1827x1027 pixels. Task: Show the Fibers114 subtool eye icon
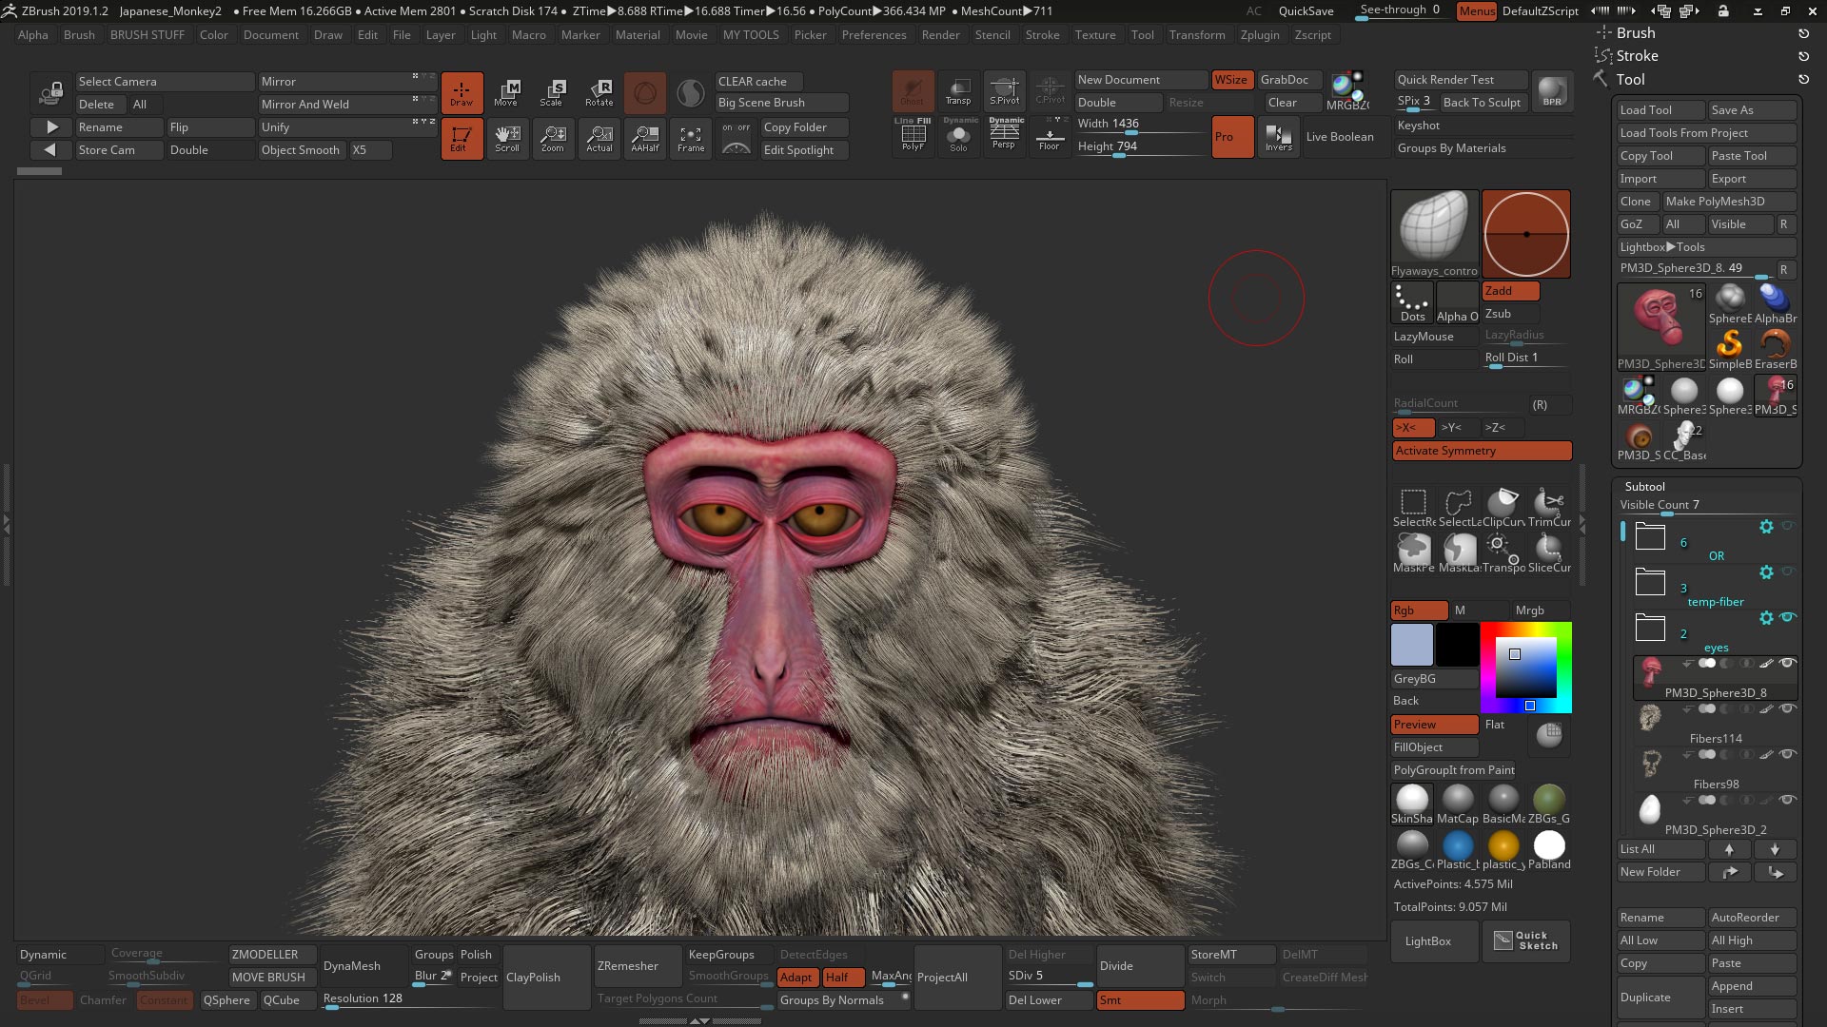(x=1787, y=708)
